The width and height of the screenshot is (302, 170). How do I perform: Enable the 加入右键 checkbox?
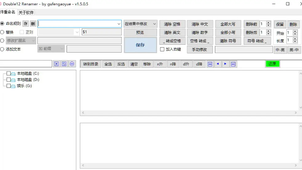[162, 49]
